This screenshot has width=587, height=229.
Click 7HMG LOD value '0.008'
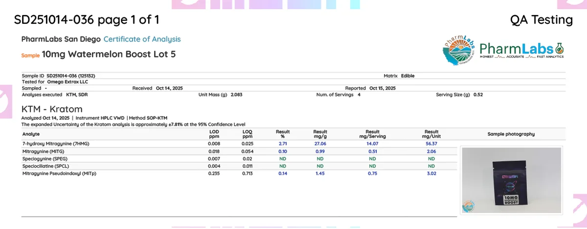(x=214, y=144)
